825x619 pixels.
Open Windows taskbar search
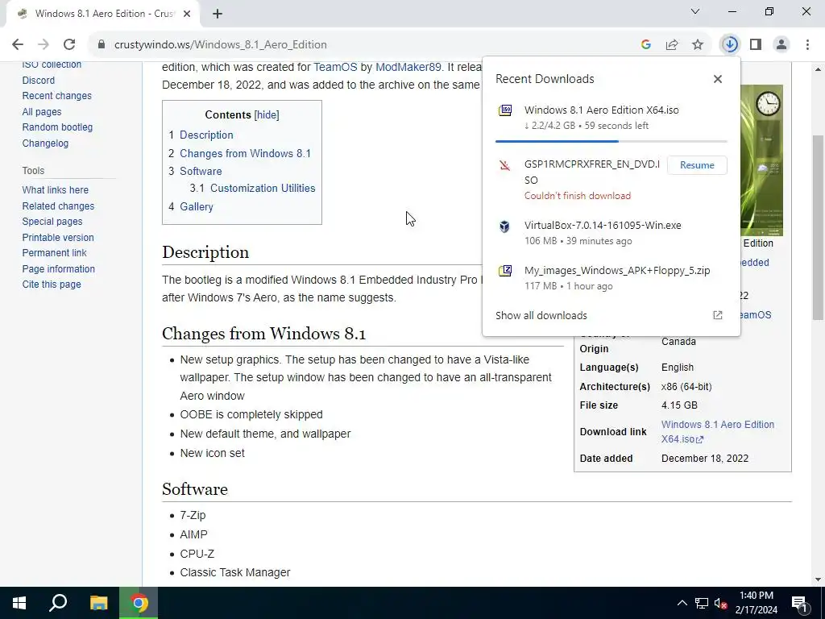pyautogui.click(x=58, y=603)
